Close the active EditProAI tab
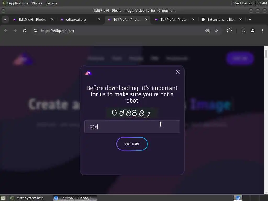The height and width of the screenshot is (201, 268). [x=146, y=19]
